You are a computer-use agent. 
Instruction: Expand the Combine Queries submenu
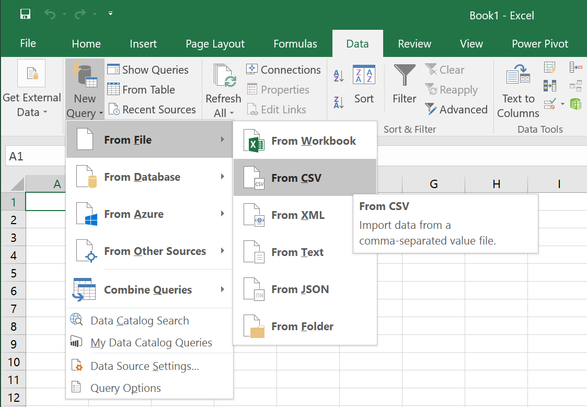(x=149, y=289)
